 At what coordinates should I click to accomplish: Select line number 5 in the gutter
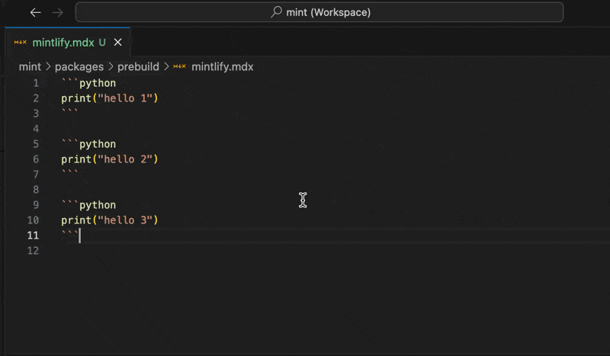(x=35, y=144)
